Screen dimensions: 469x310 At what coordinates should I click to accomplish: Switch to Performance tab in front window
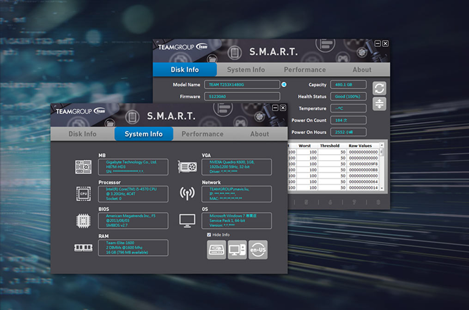point(203,134)
